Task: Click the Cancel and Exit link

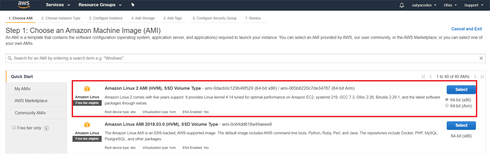Action: click(467, 29)
